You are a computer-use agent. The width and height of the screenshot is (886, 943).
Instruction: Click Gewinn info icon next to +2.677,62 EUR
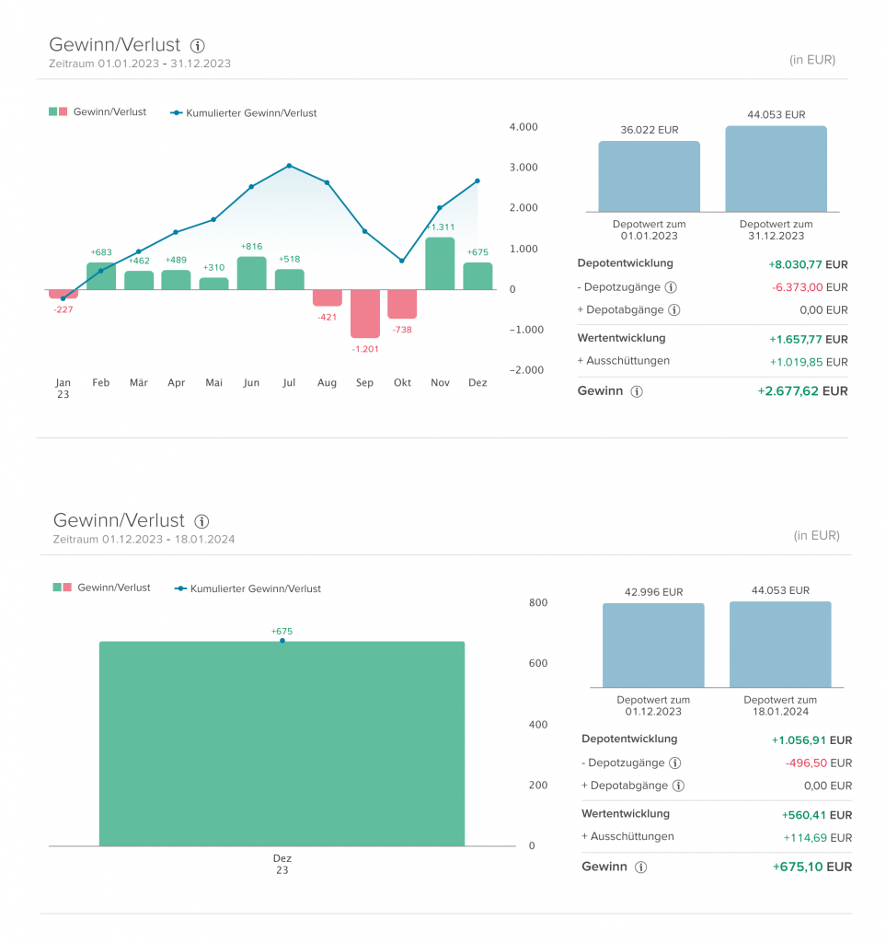pos(637,391)
